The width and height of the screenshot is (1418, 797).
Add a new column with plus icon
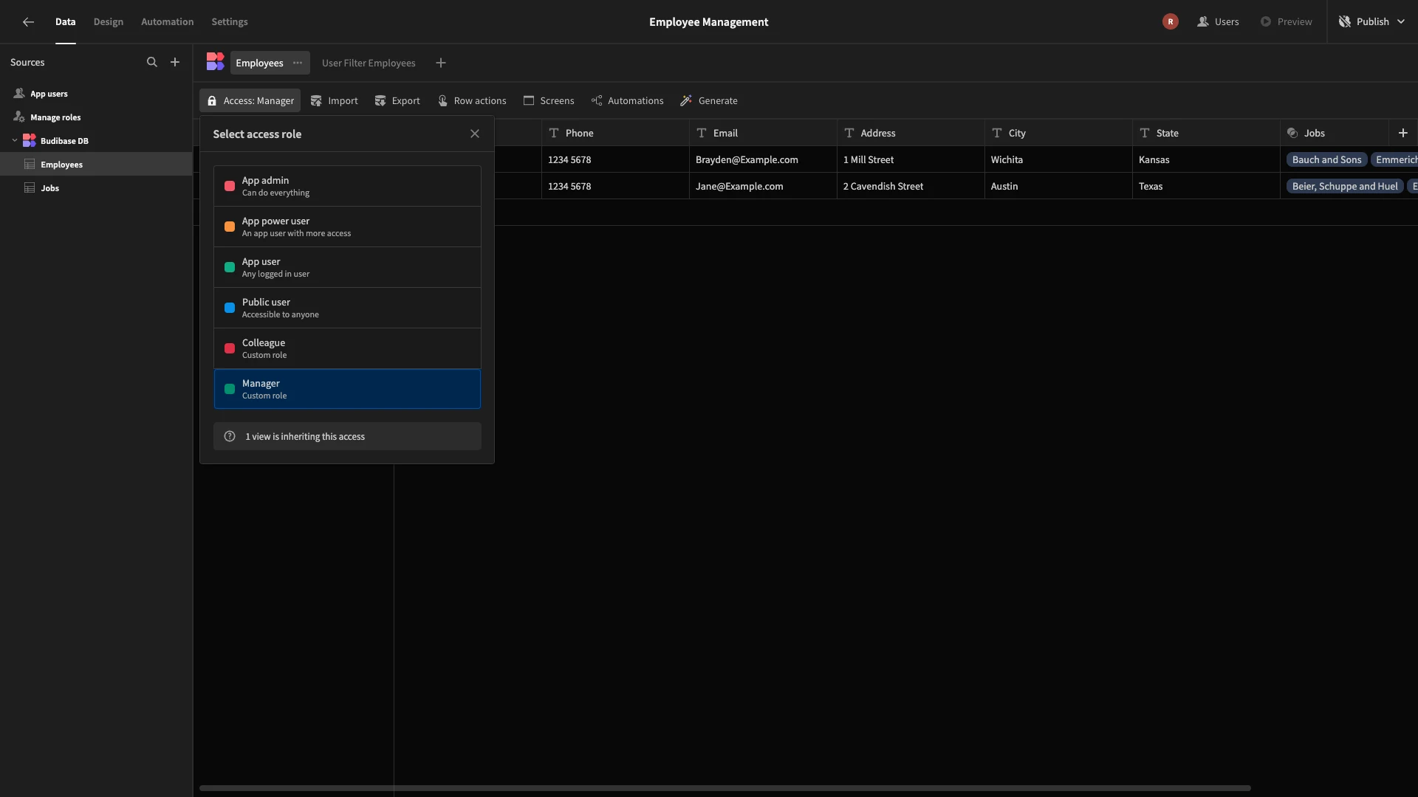pos(1403,133)
